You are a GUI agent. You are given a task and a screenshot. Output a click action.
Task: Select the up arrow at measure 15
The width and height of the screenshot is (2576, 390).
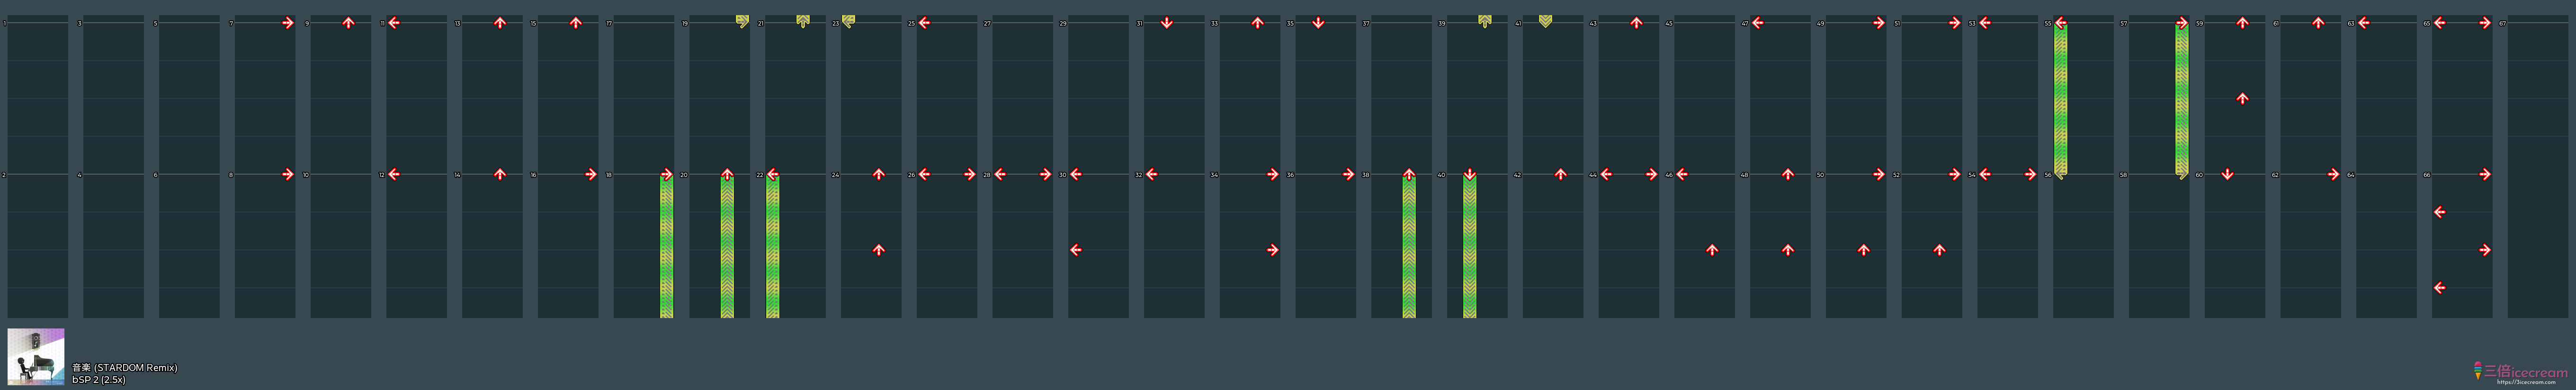pyautogui.click(x=576, y=23)
